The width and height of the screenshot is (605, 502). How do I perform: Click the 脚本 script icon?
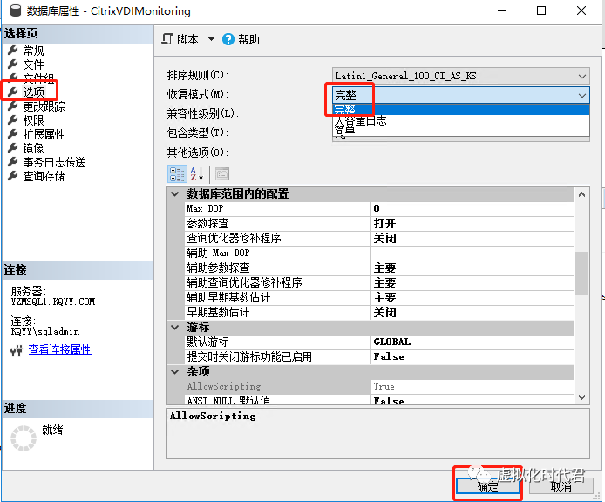click(x=167, y=39)
